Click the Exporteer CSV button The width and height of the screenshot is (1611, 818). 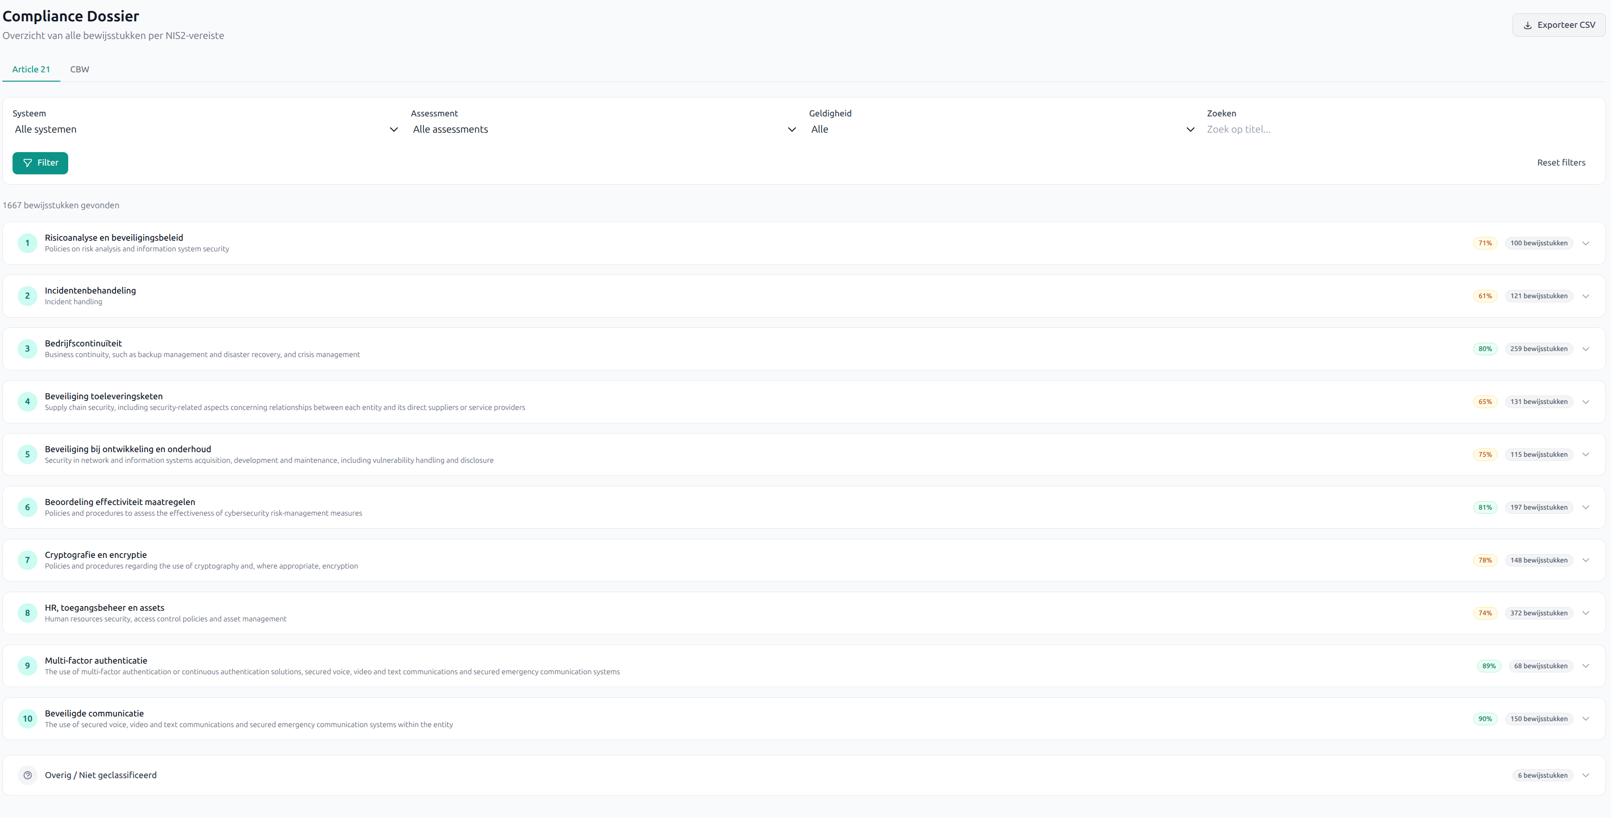1559,25
